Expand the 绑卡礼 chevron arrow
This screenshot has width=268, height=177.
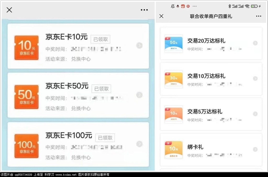255,149
